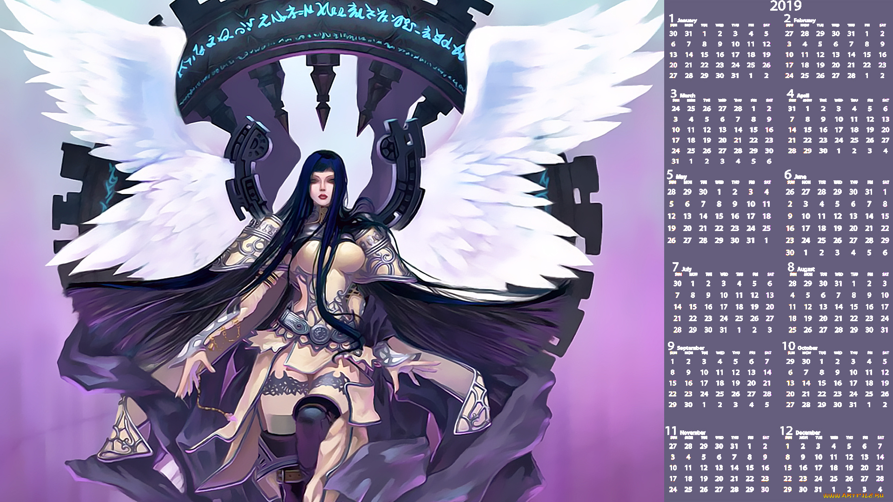Select the October month label
The height and width of the screenshot is (502, 893).
point(807,348)
